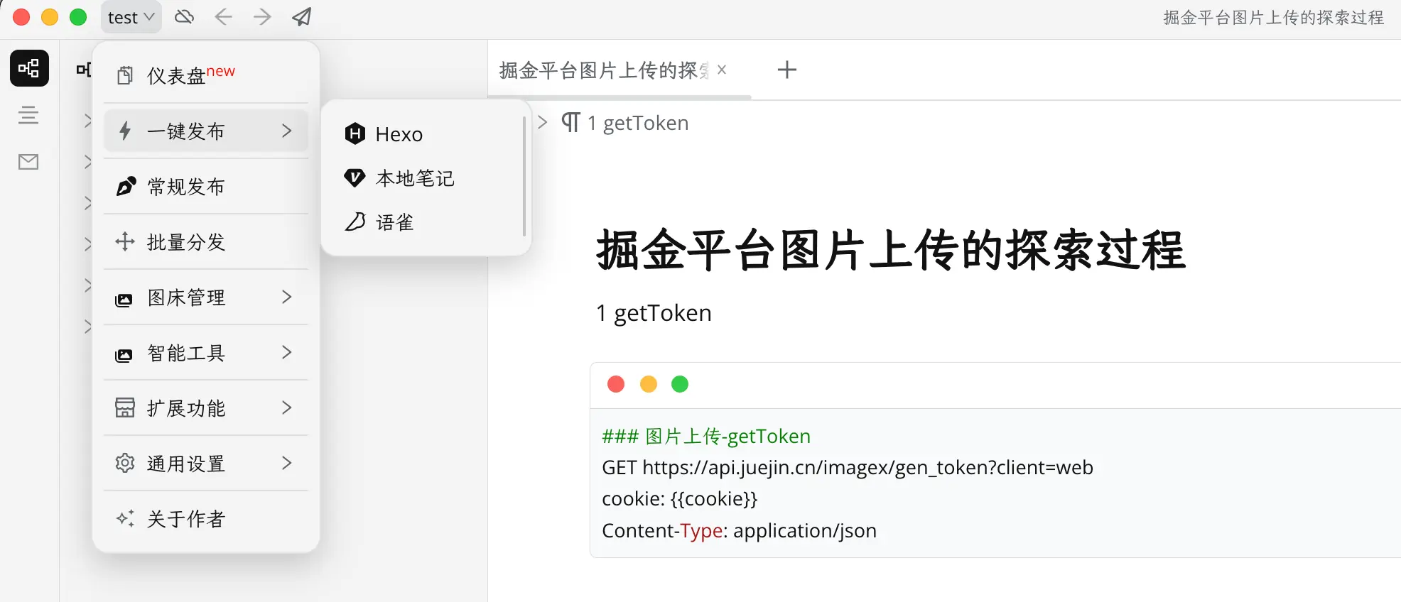This screenshot has height=602, width=1401.
Task: Publish to Hexo from the submenu
Action: click(x=426, y=133)
